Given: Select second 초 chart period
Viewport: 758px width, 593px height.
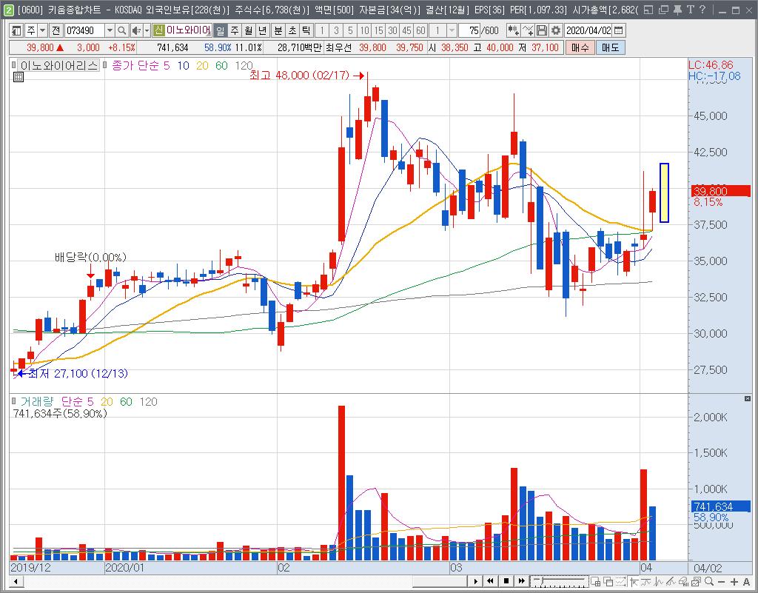Looking at the screenshot, I should [x=292, y=30].
